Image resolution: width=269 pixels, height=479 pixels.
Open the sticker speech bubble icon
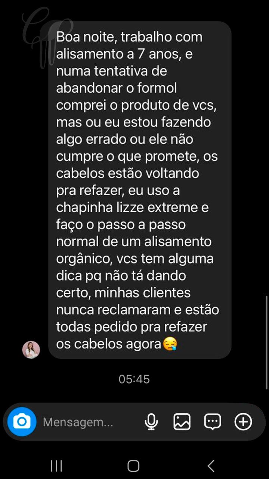pyautogui.click(x=213, y=422)
